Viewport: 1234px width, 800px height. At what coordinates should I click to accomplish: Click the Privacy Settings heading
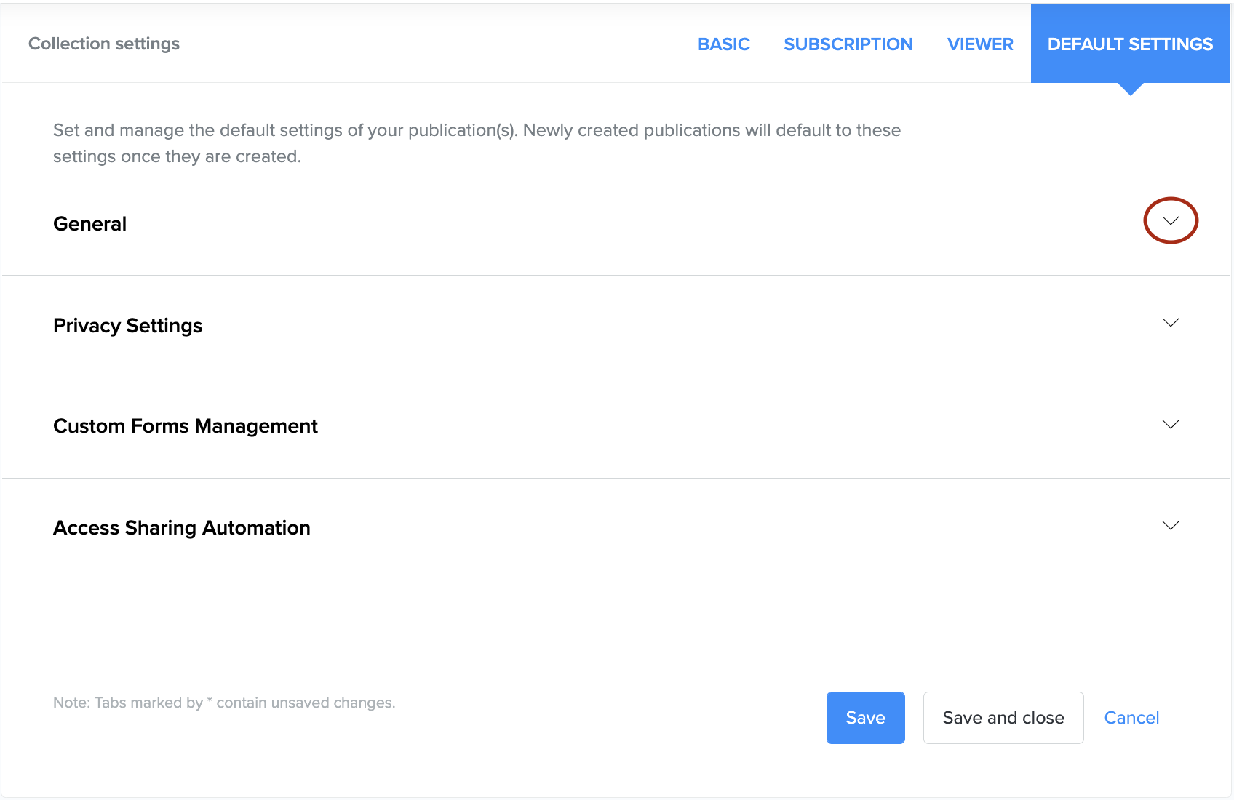point(128,326)
